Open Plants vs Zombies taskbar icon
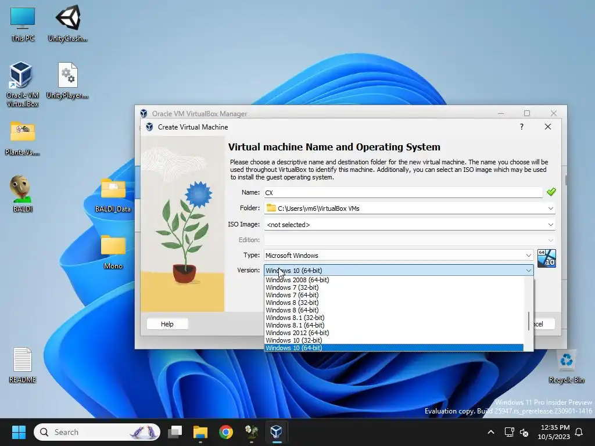 click(251, 432)
